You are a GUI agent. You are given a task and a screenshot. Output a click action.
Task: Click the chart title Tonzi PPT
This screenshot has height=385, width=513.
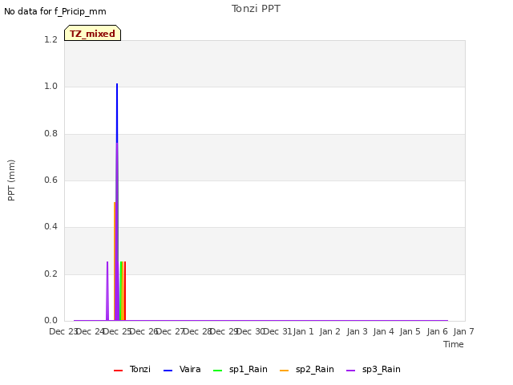tap(256, 9)
